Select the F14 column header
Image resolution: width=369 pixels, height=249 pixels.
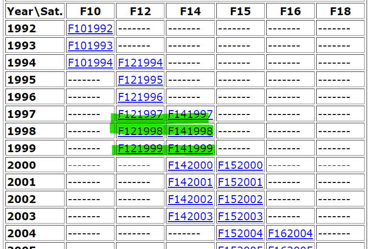point(190,11)
